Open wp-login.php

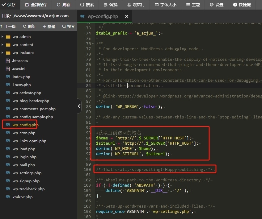tap(25, 157)
